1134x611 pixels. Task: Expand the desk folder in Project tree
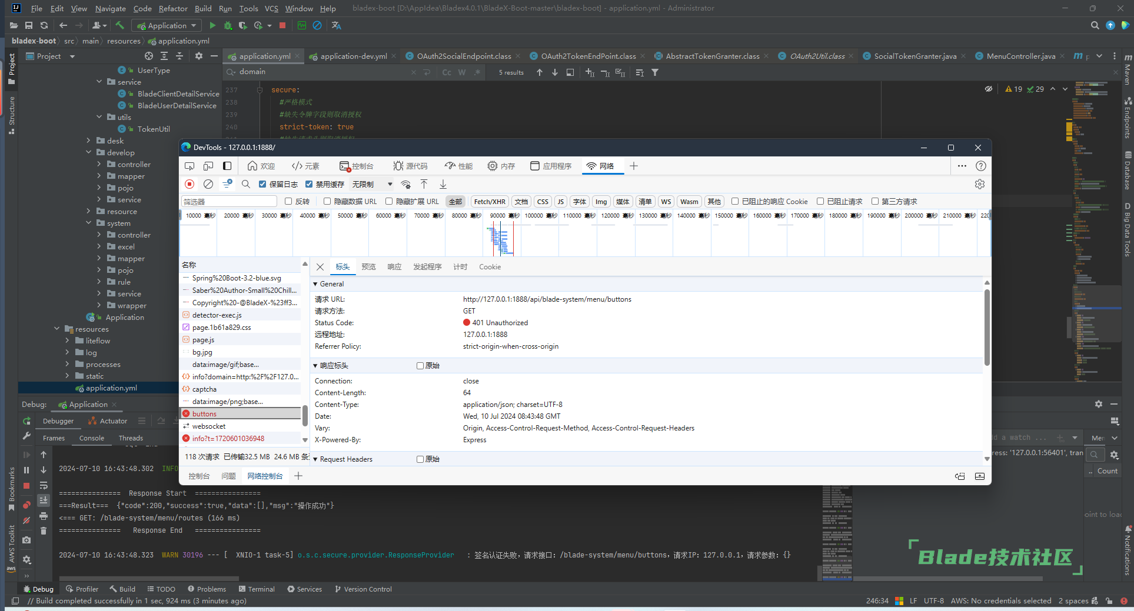pyautogui.click(x=88, y=141)
